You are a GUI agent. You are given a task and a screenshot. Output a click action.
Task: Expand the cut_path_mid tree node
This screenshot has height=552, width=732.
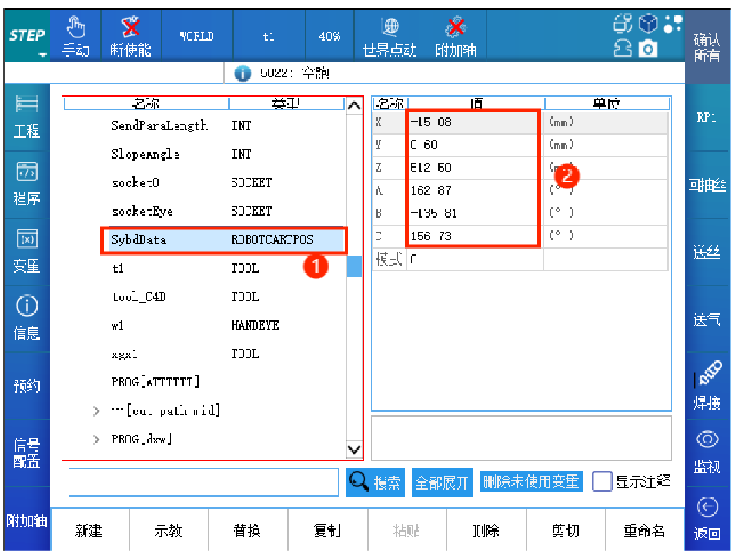96,411
